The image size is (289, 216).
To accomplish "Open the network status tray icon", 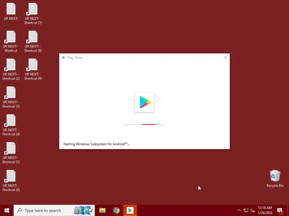I will [x=246, y=210].
